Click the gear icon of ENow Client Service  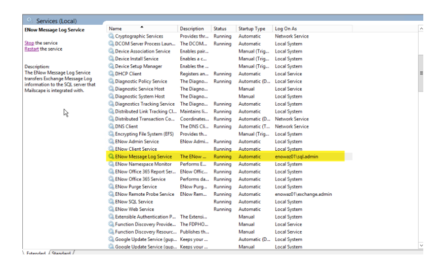click(x=111, y=149)
